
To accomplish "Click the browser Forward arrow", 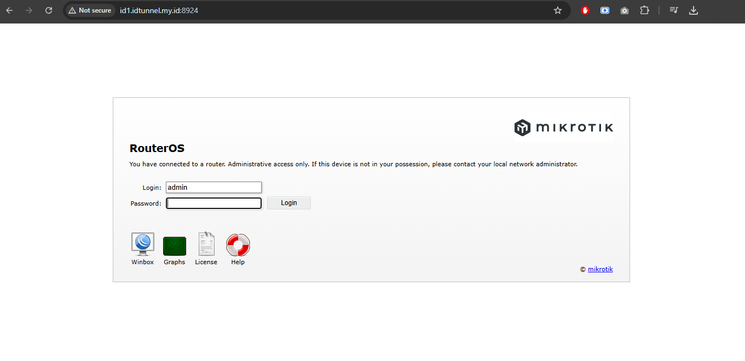I will (29, 10).
